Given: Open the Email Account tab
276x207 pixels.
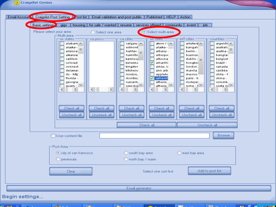Looking at the screenshot, I should click(x=18, y=17).
